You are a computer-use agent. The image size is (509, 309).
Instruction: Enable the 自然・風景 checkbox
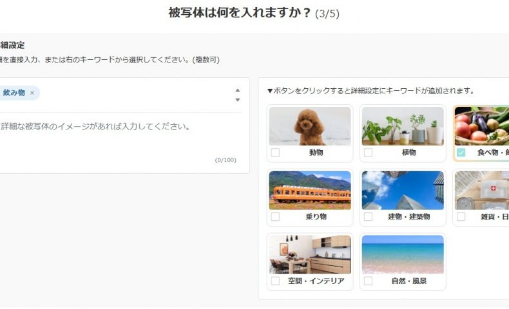tap(368, 281)
